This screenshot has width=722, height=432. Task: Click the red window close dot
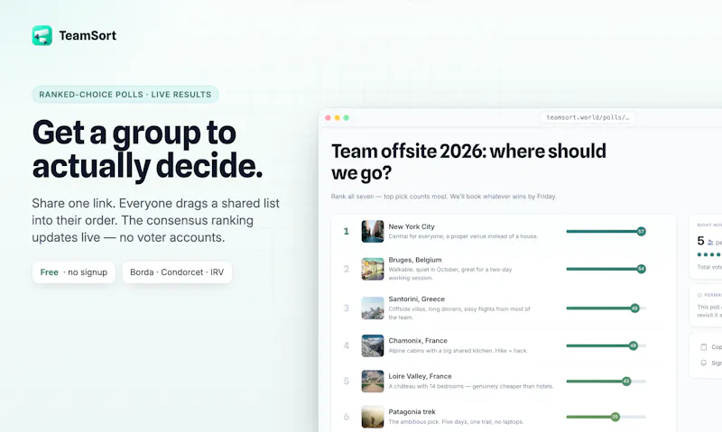coord(328,118)
